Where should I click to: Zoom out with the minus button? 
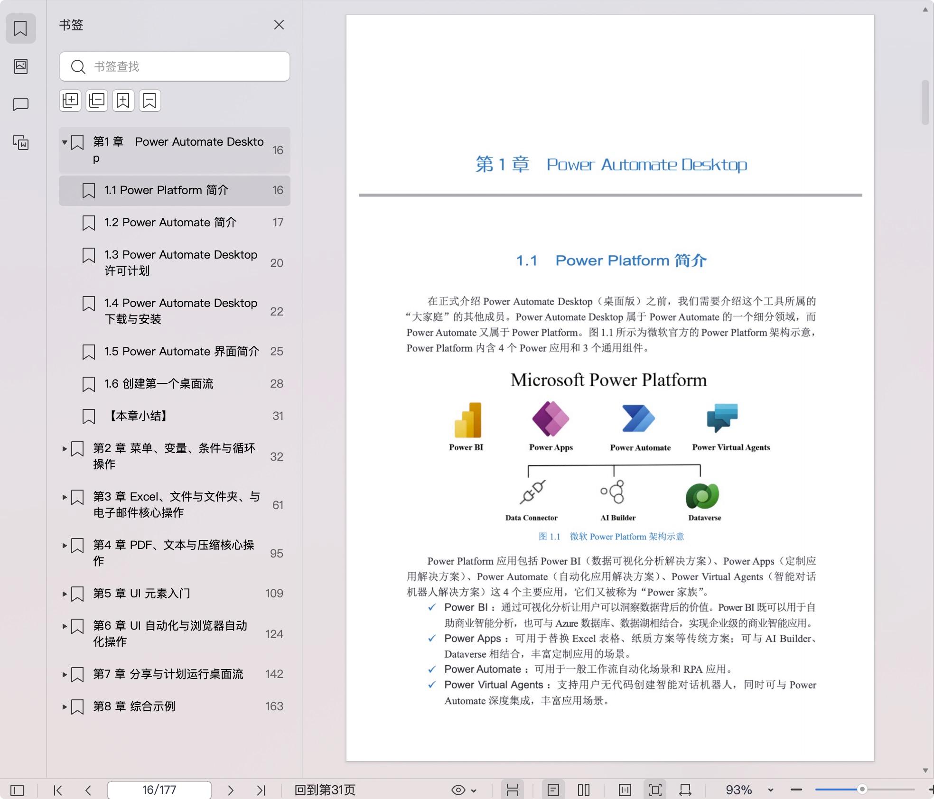click(796, 790)
